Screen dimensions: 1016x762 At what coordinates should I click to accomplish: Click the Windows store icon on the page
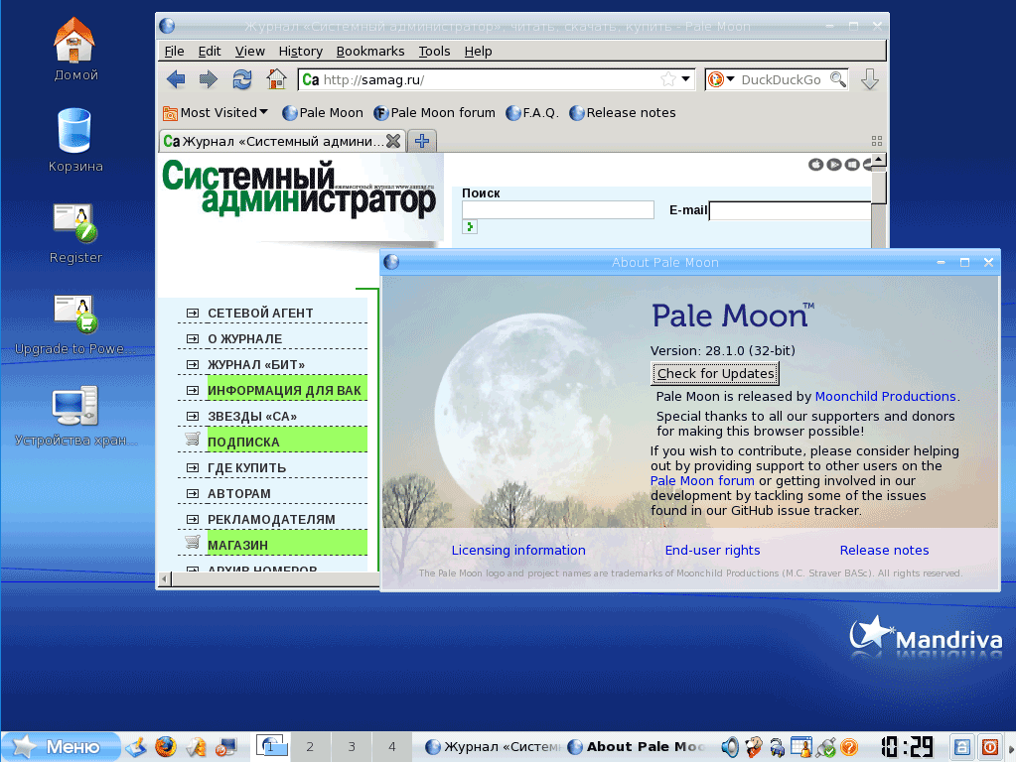pyautogui.click(x=852, y=165)
